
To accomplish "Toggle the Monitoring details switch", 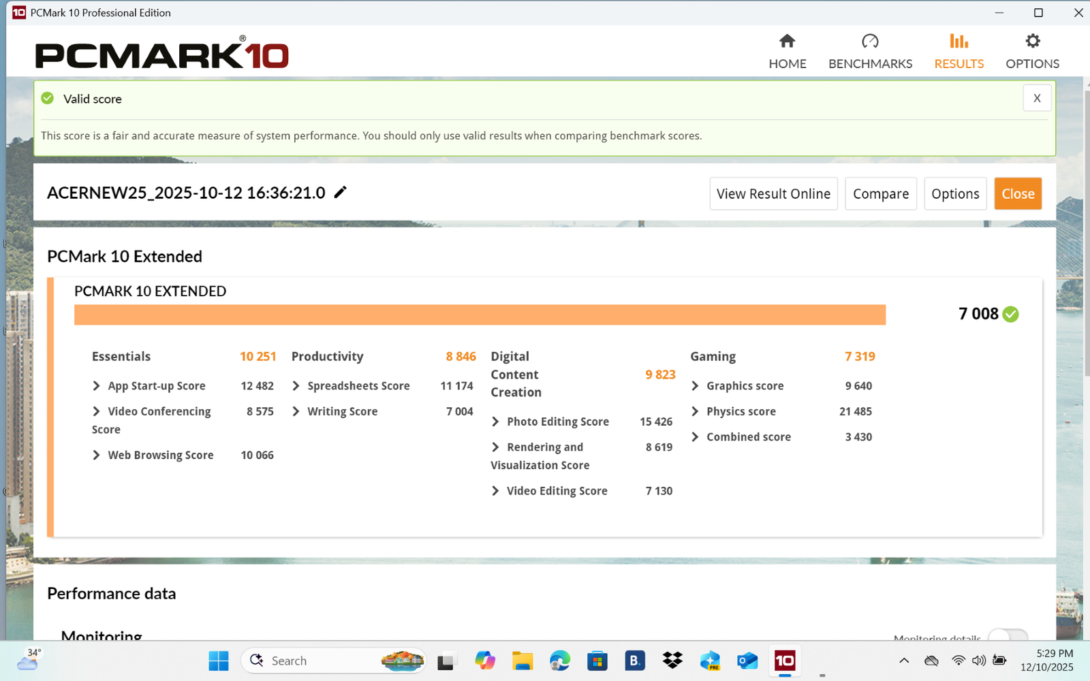I will click(1008, 636).
